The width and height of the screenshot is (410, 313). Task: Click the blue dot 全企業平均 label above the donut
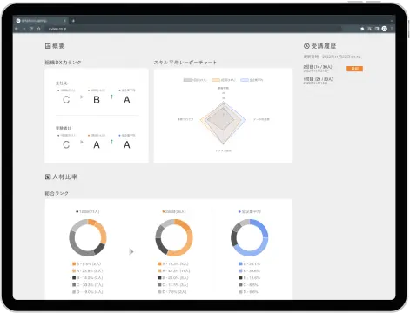(250, 211)
